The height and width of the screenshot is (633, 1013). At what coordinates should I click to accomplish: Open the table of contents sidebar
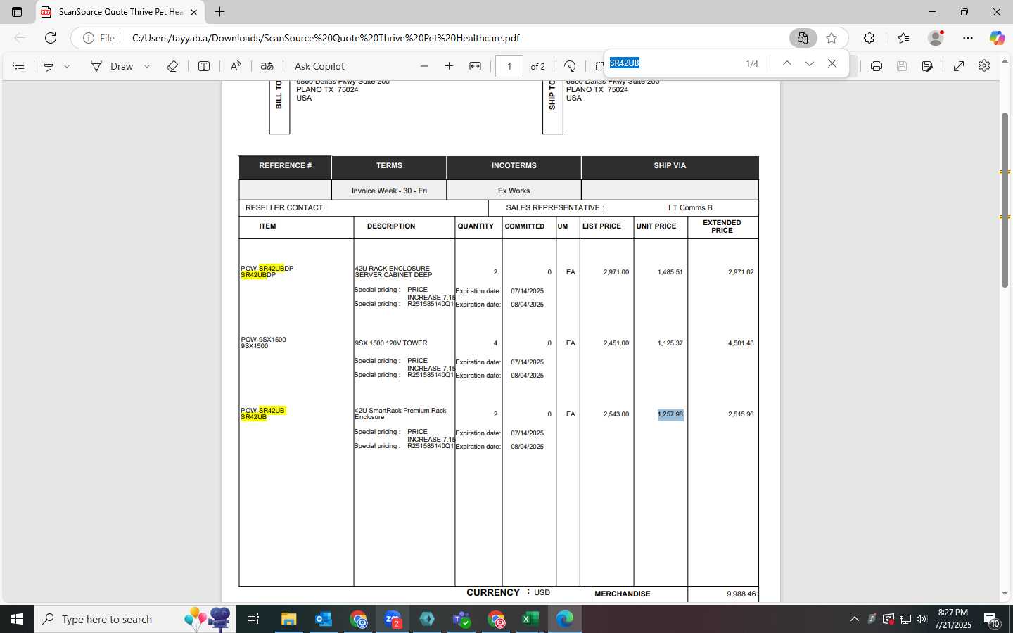(x=19, y=66)
